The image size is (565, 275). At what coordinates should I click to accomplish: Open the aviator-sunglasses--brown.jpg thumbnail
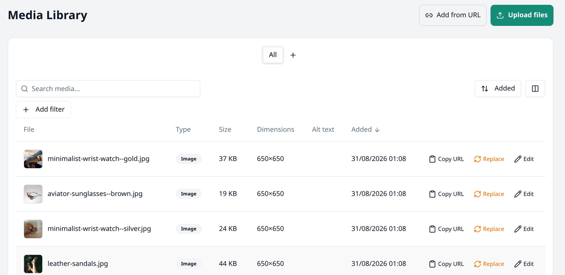pyautogui.click(x=33, y=194)
